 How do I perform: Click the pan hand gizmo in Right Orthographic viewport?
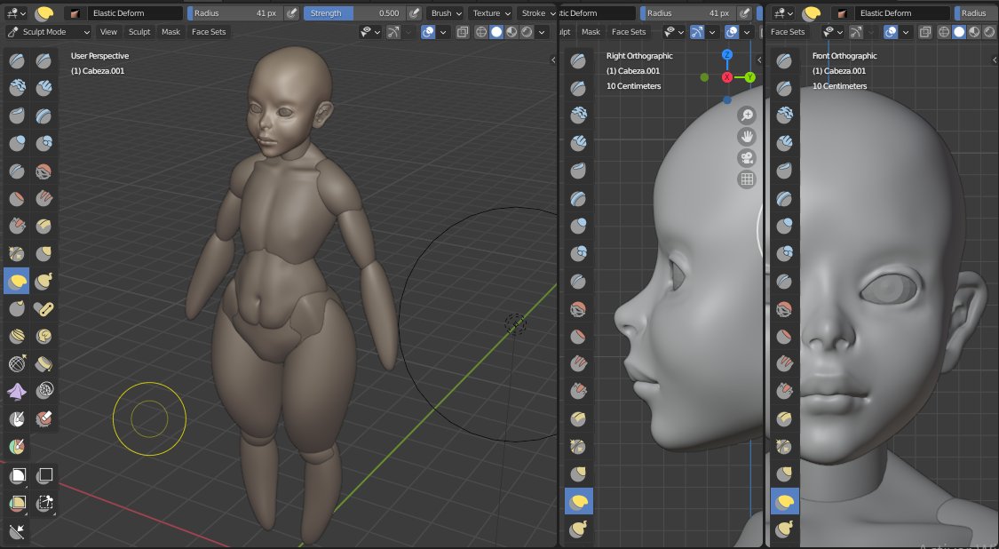click(747, 137)
